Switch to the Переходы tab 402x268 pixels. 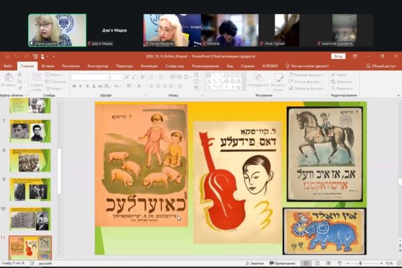125,66
